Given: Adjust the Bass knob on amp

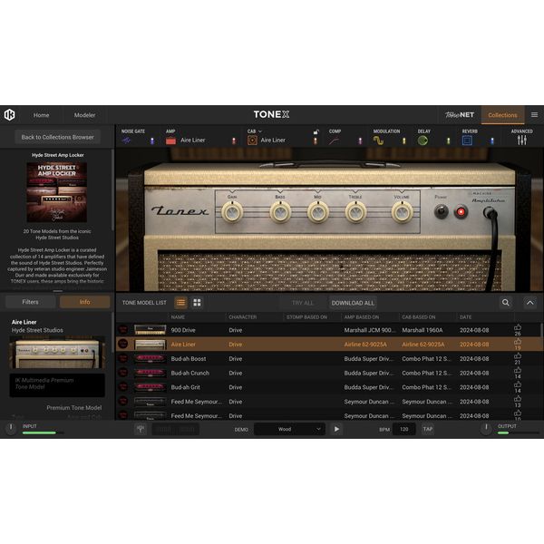Looking at the screenshot, I should click(280, 212).
